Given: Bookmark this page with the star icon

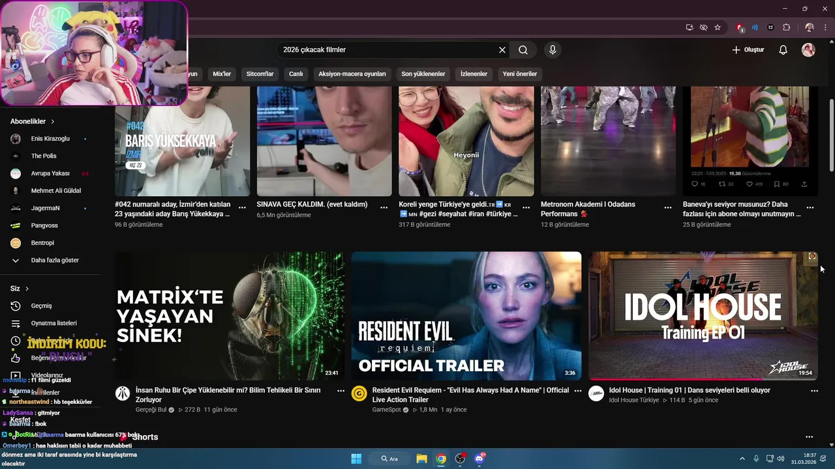Looking at the screenshot, I should coord(718,27).
